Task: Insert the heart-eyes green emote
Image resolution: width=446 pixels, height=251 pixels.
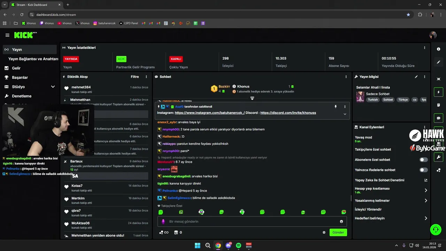Action: click(x=344, y=212)
